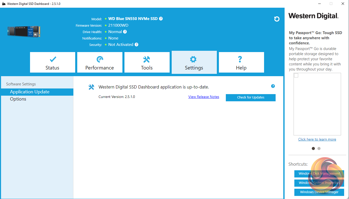
Task: Open the Tools tab
Action: tap(147, 62)
